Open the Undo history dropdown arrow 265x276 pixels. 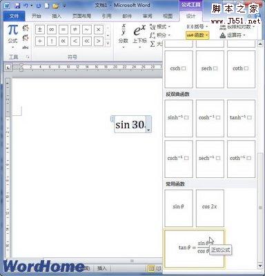[x=32, y=6]
